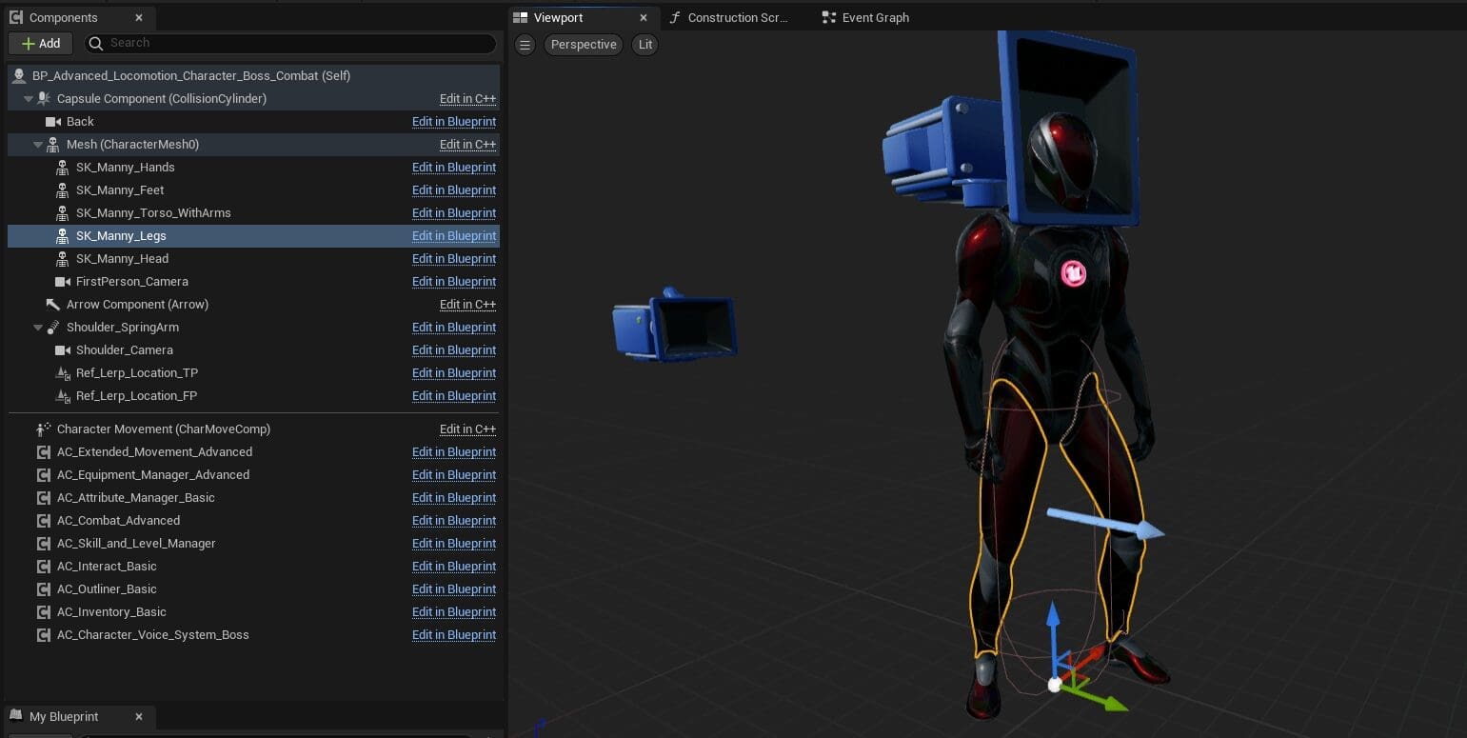Click the AC_Inventory_Basic actor component icon
The width and height of the screenshot is (1467, 738).
click(x=43, y=612)
